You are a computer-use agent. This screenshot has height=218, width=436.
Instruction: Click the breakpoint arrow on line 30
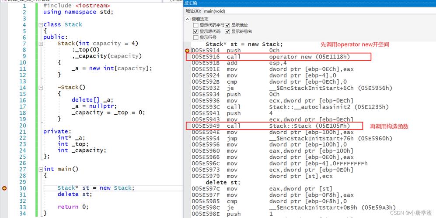4,188
